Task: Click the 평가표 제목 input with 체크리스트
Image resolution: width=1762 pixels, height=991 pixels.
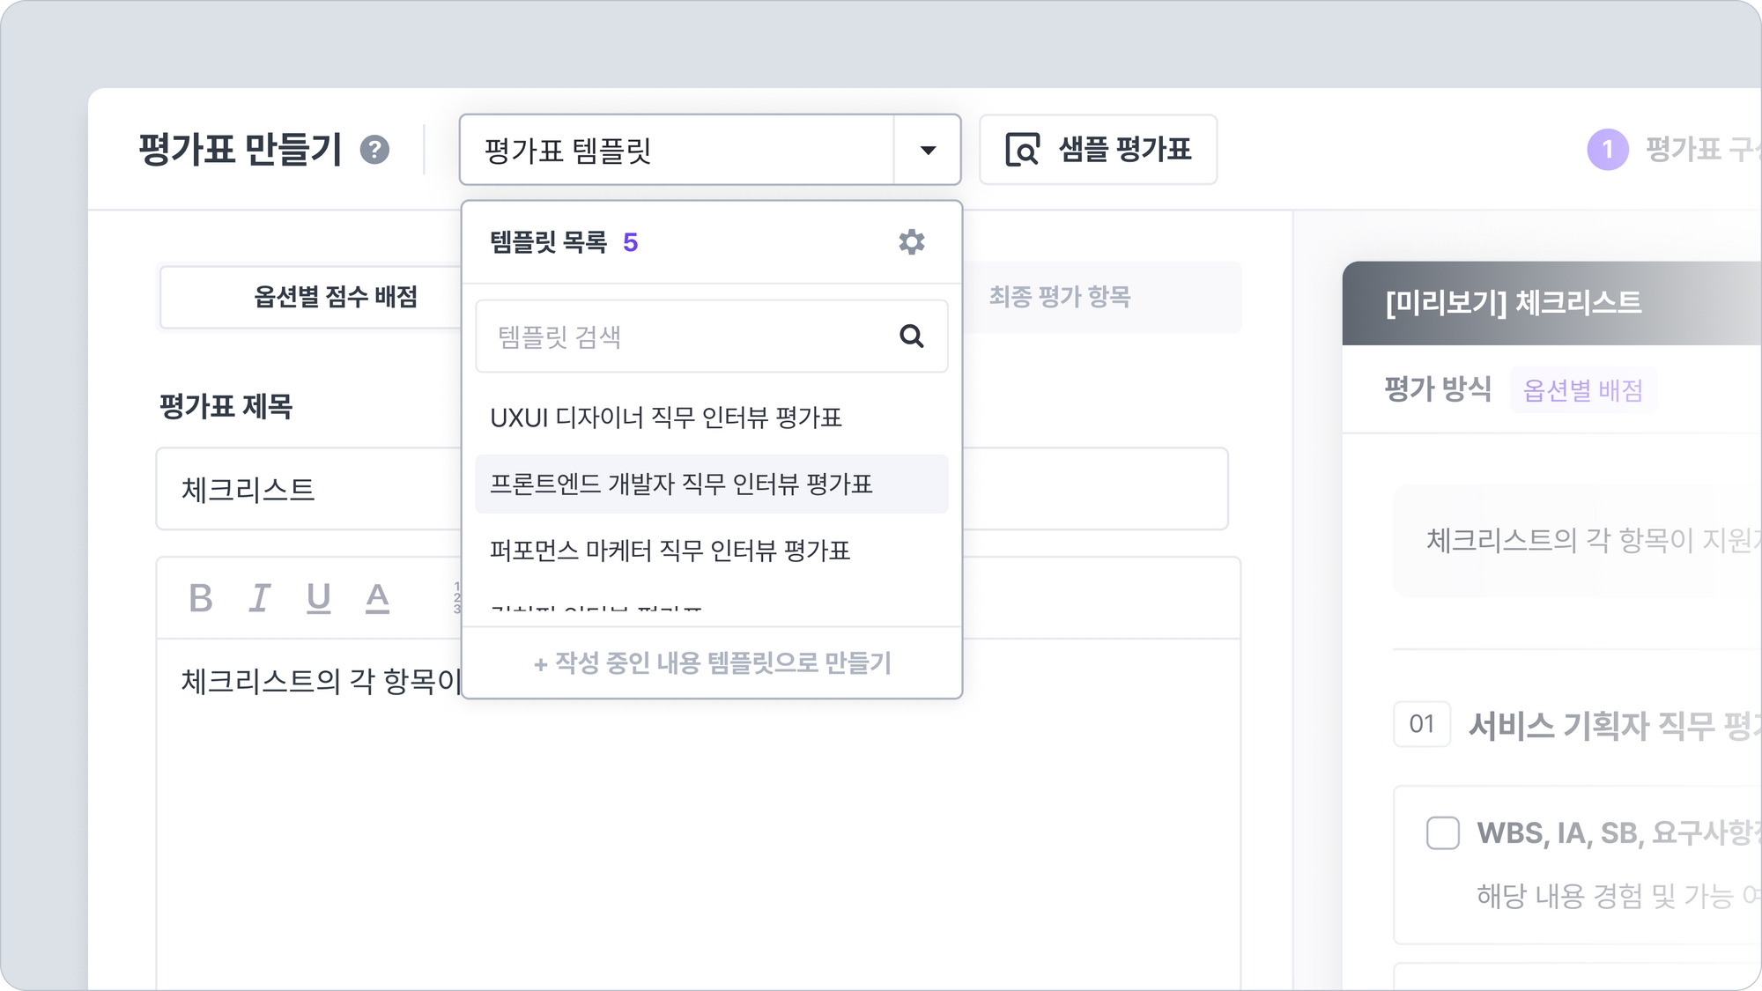Action: [x=308, y=489]
